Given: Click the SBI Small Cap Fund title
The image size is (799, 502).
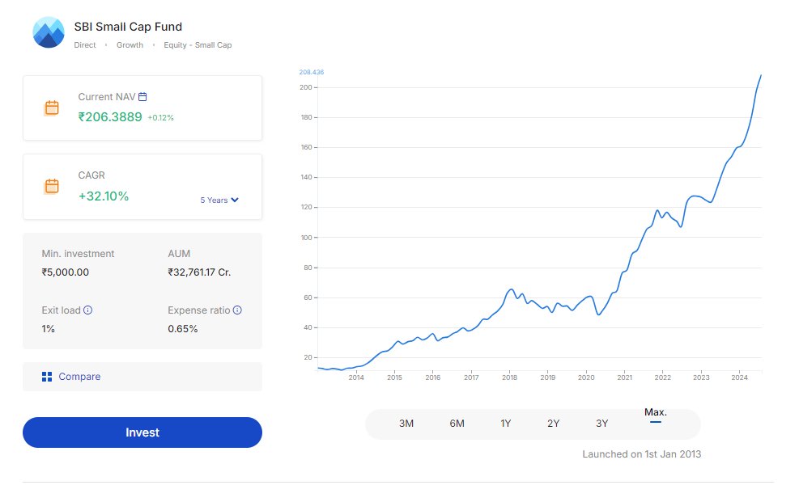Looking at the screenshot, I should (128, 27).
